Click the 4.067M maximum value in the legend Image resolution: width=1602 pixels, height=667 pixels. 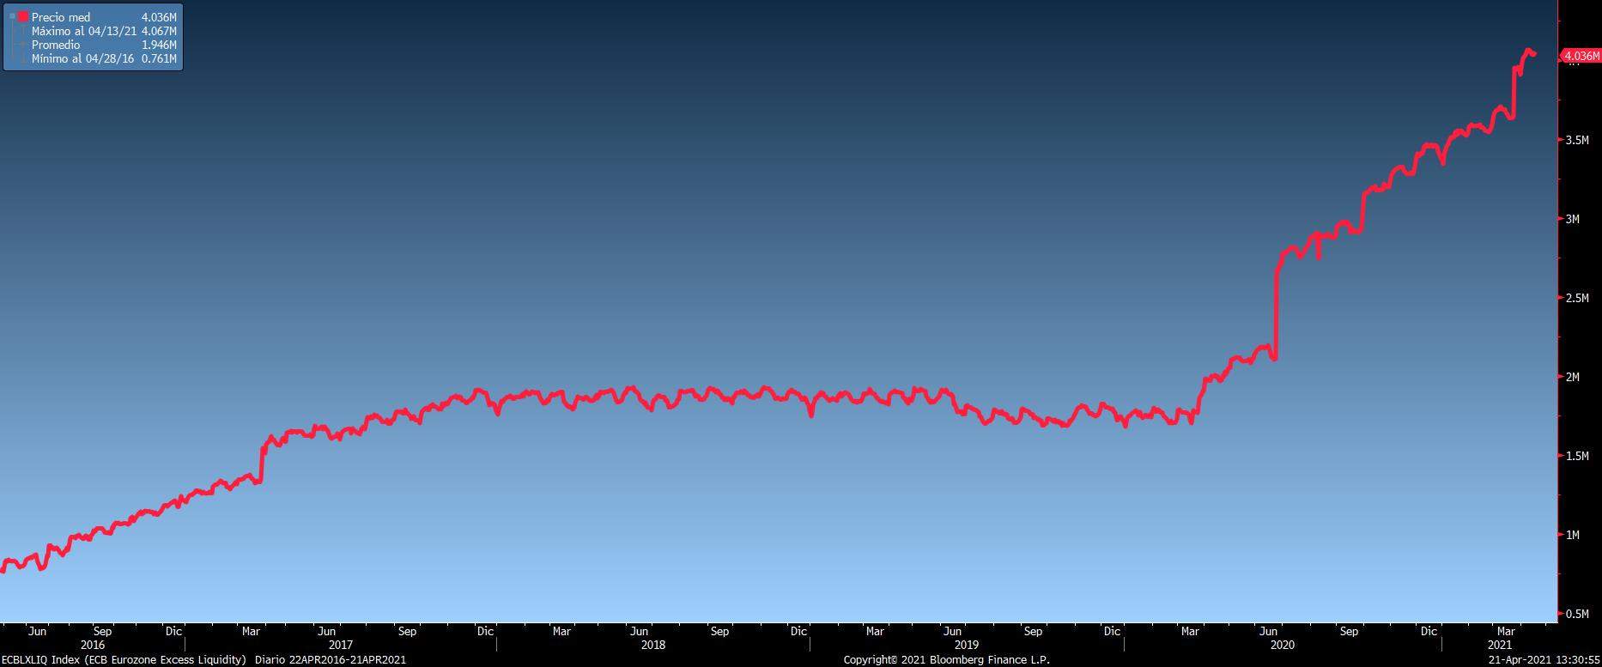(159, 31)
